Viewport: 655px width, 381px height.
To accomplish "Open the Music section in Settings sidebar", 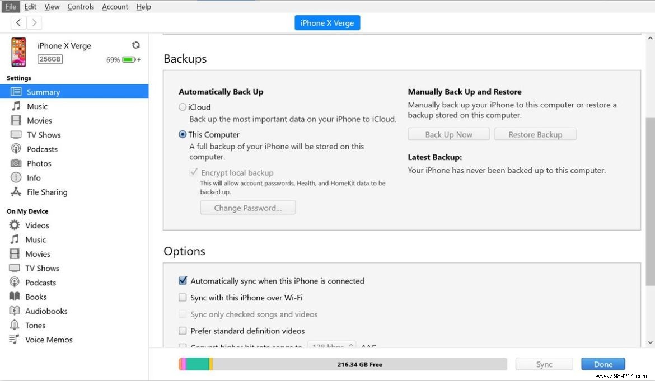I will pyautogui.click(x=38, y=106).
